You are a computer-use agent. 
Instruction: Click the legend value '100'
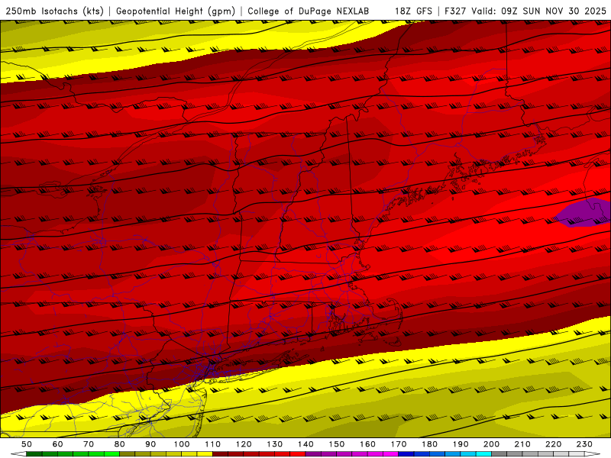182,444
